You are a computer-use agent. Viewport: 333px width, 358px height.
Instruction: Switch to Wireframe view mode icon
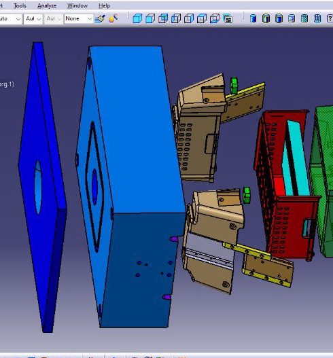[x=317, y=18]
